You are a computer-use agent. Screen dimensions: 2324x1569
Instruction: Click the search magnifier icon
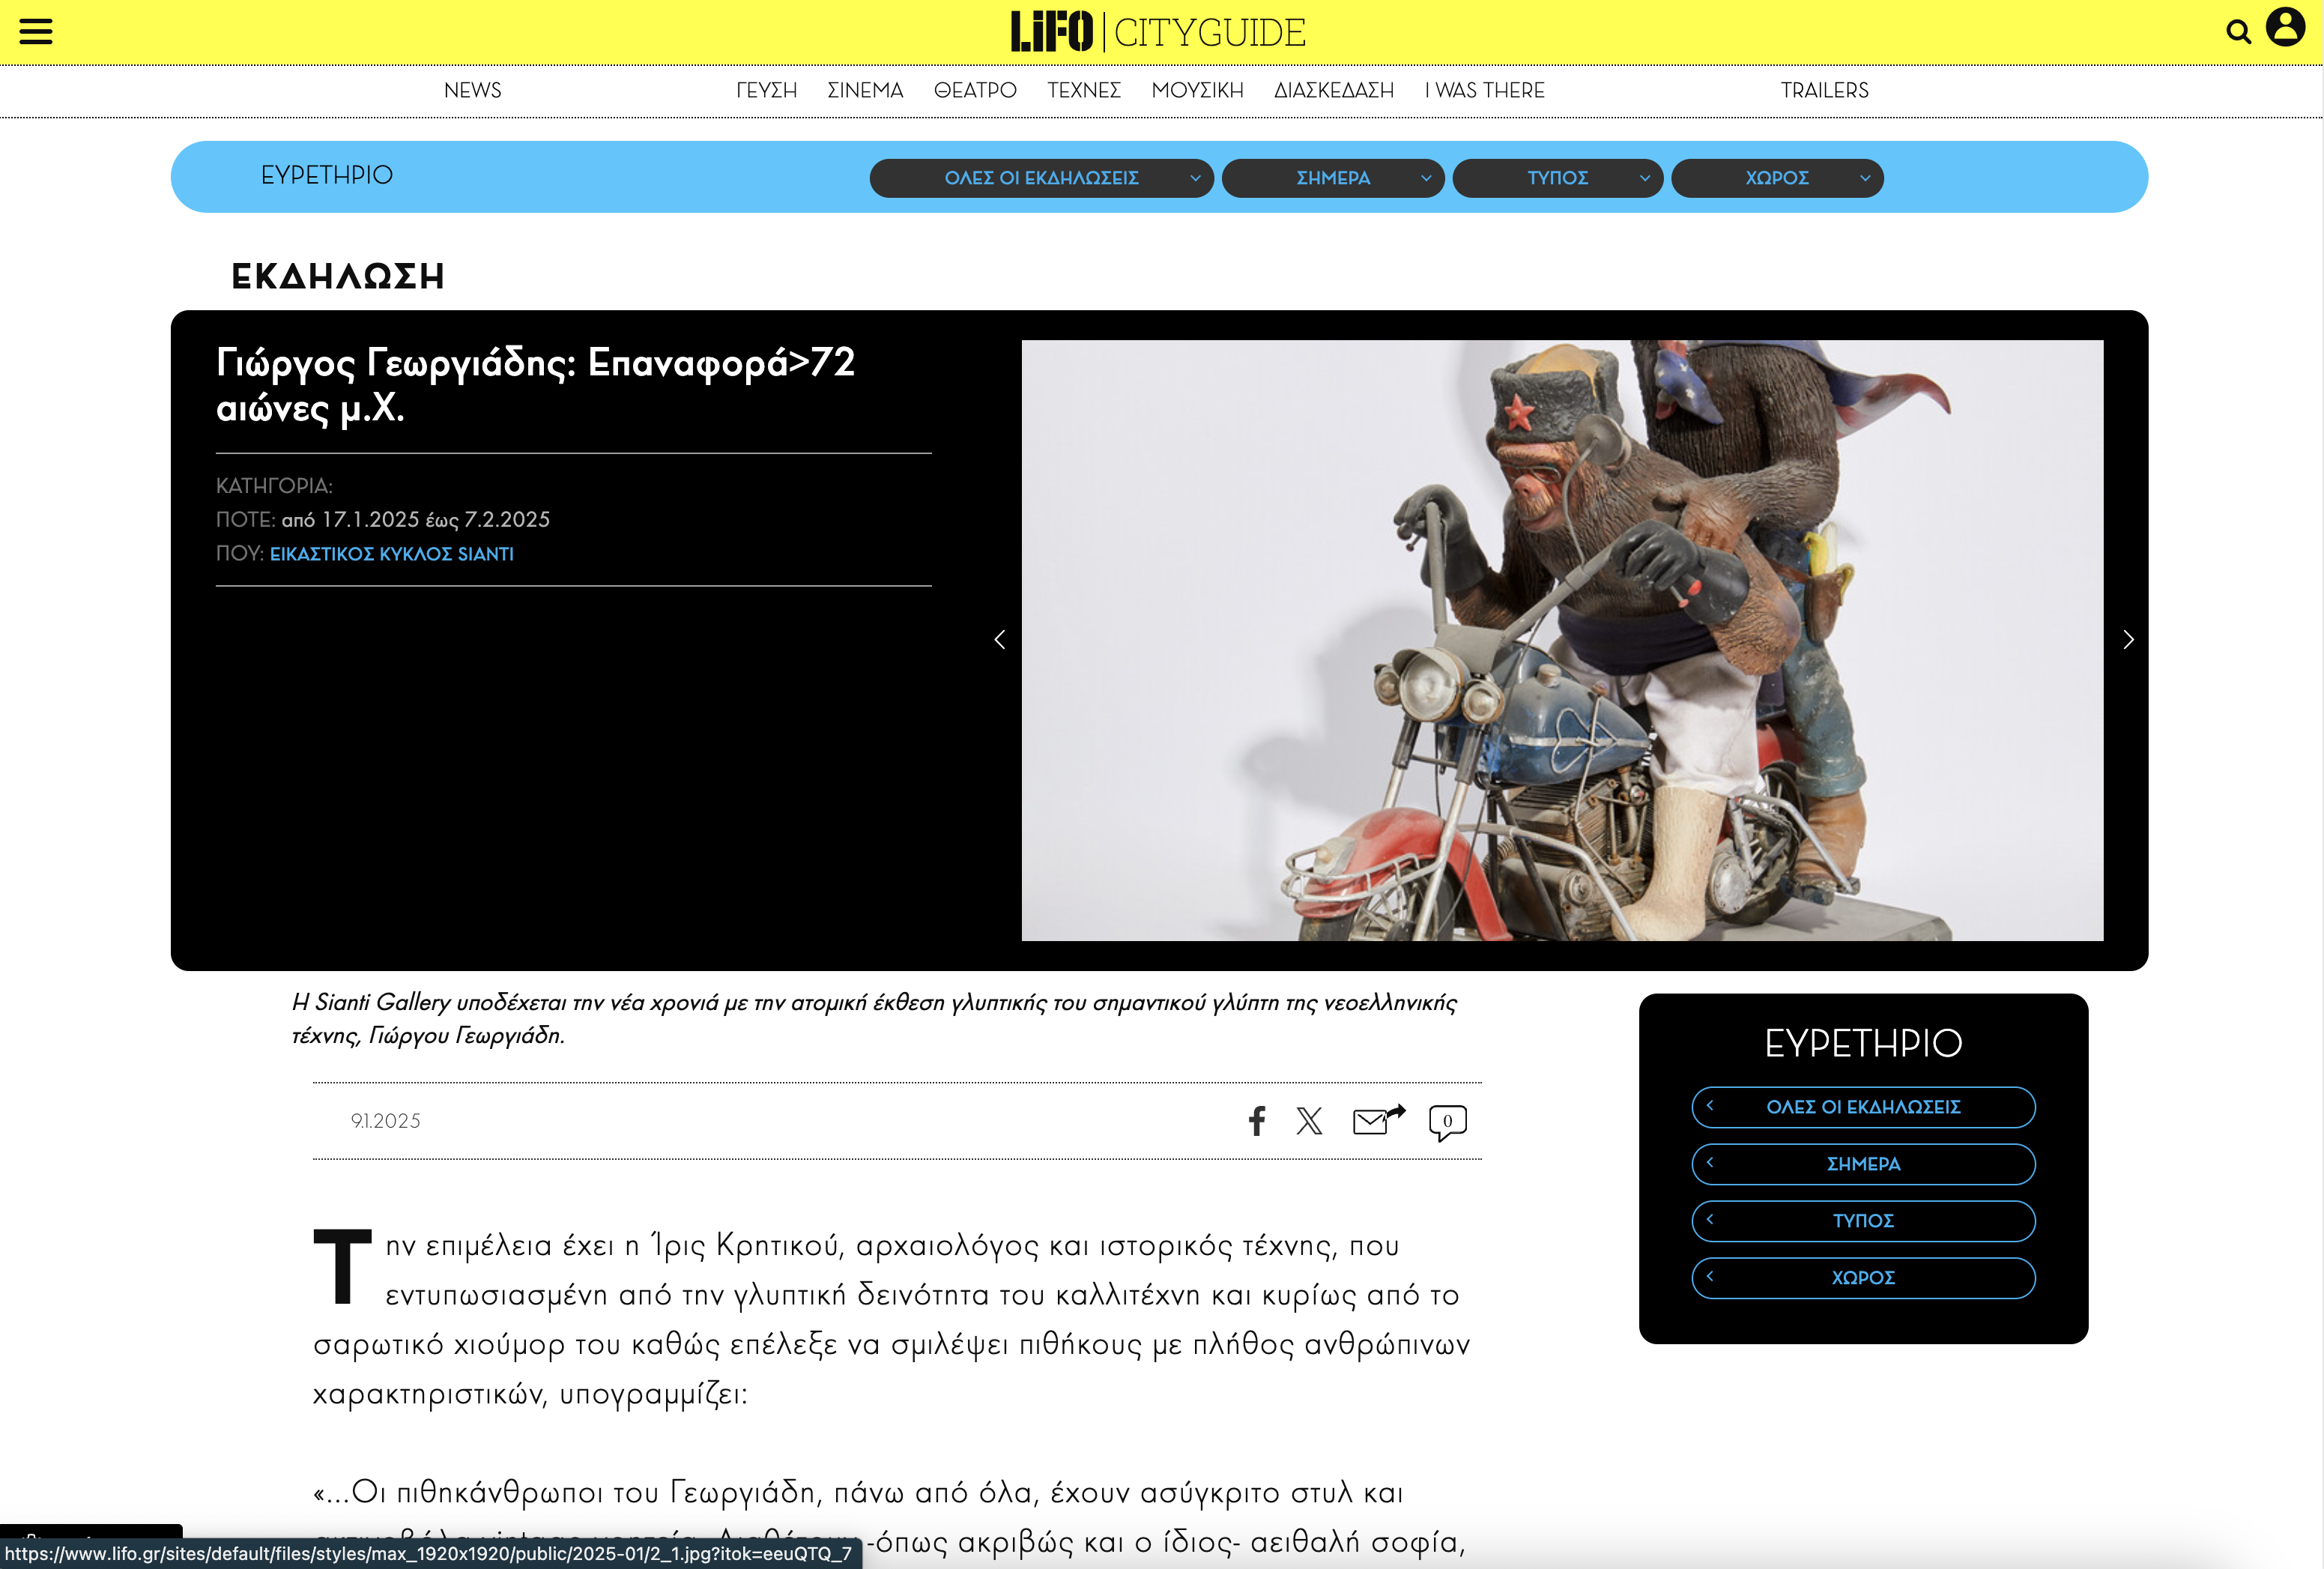(x=2238, y=32)
